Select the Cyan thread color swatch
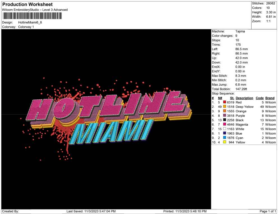Viewport: 278px width, 214px height. click(225, 138)
